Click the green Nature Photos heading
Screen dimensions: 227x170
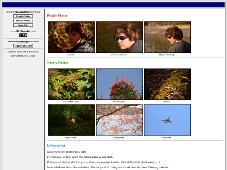coord(58,63)
